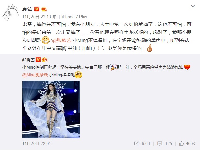Click the verified V badge beside 晓雪

(38, 59)
